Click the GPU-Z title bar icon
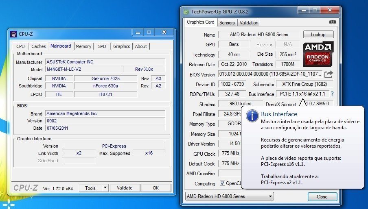Image resolution: width=368 pixels, height=209 pixels. click(186, 12)
